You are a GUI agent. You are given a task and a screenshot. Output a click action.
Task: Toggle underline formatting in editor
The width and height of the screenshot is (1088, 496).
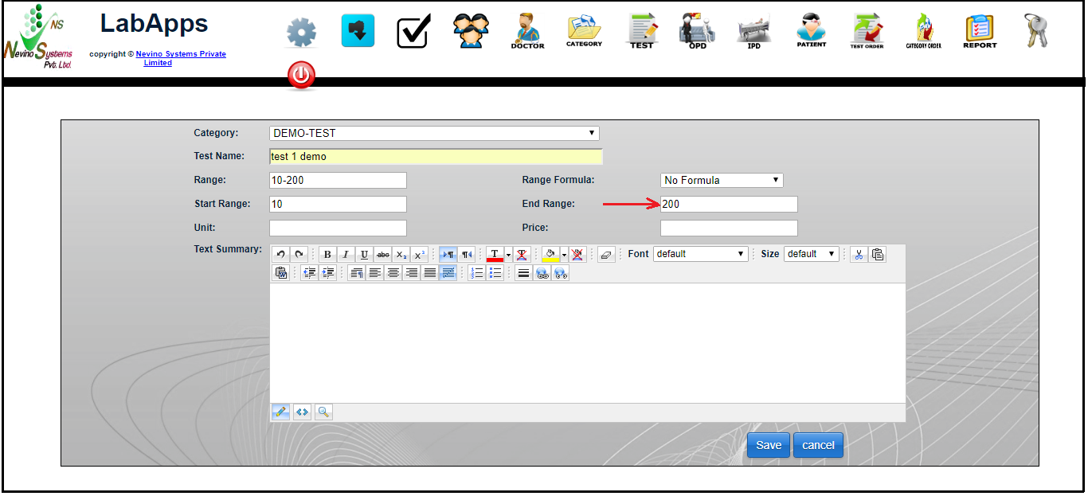pyautogui.click(x=364, y=255)
